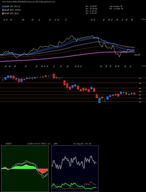The width and height of the screenshot is (146, 192).
Task: Click the ADX panel title label
Action: 56,144
